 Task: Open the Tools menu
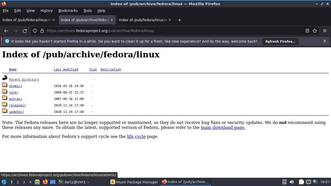pyautogui.click(x=87, y=11)
